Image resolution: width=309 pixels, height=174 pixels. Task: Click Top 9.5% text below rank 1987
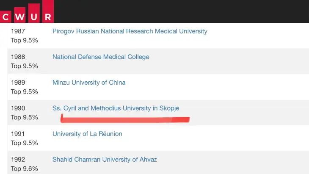[25, 40]
